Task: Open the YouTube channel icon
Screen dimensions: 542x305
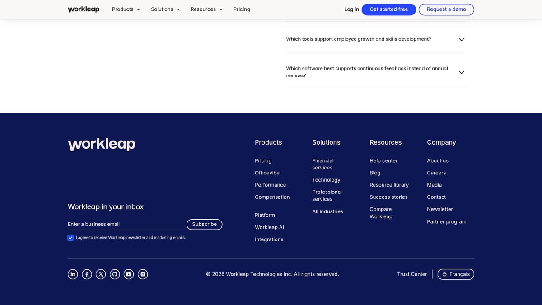Action: click(129, 274)
